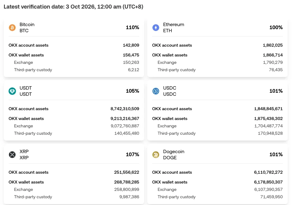The height and width of the screenshot is (205, 292).
Task: Click XRP third-party custody value 9,987,386
Action: click(x=129, y=197)
